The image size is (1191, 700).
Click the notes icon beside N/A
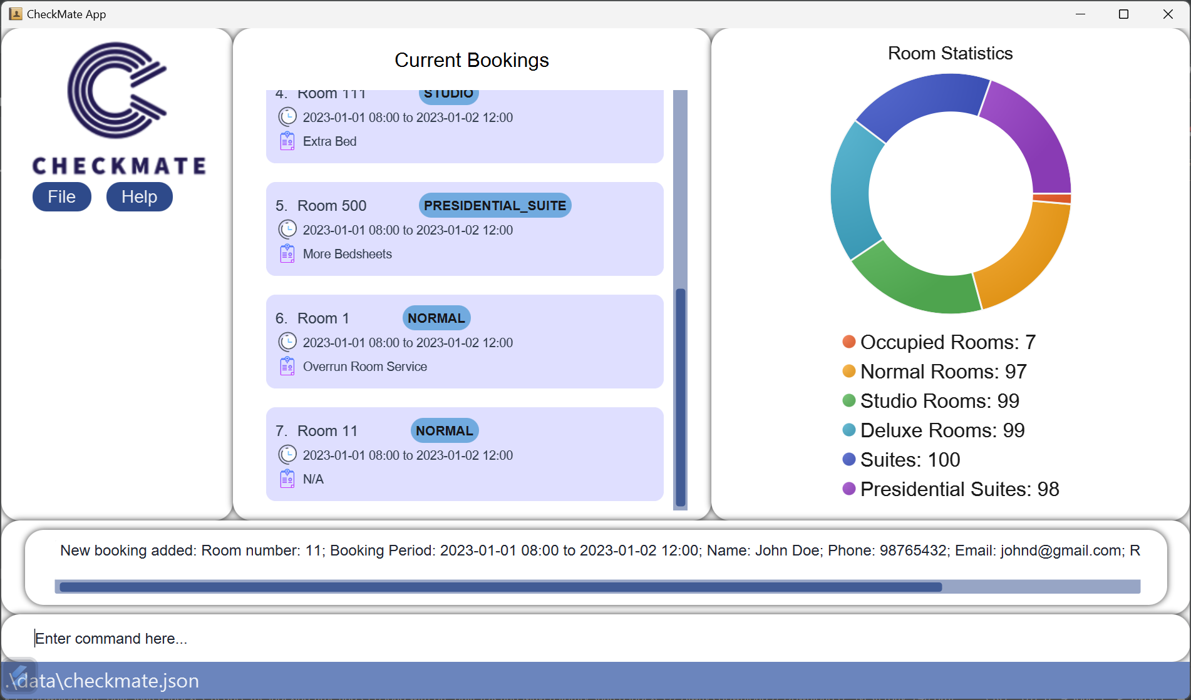click(x=287, y=479)
